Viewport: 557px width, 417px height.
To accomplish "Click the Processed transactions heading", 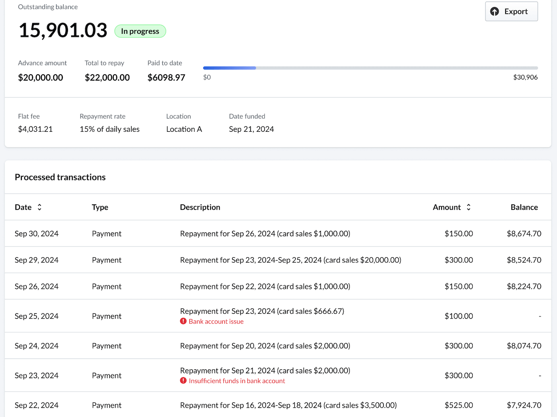I will tap(60, 177).
